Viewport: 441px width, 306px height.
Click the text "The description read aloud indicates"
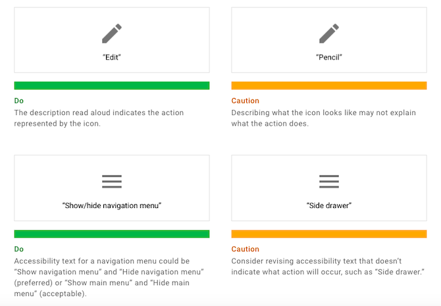80,113
